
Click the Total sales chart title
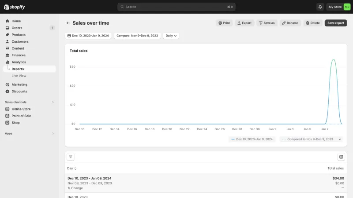click(79, 51)
